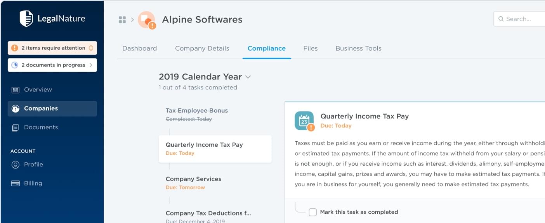Open the apps grid icon in breadcrumb
Viewport: 545px width, 223px height.
[x=122, y=20]
